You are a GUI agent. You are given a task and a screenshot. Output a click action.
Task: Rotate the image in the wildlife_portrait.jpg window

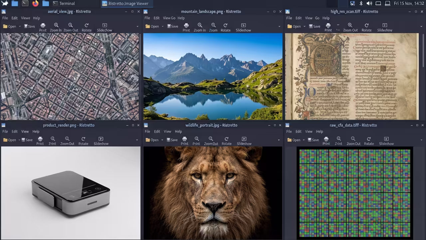227,141
